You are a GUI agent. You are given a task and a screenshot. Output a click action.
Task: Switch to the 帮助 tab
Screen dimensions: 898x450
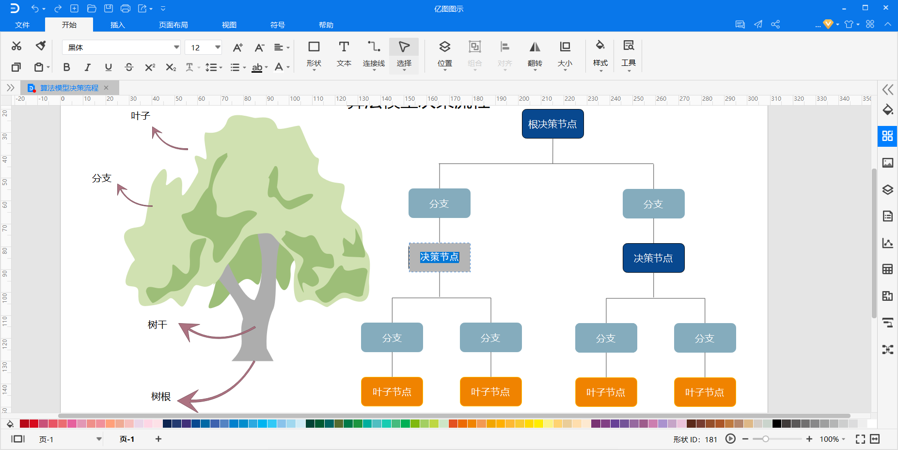click(x=326, y=25)
